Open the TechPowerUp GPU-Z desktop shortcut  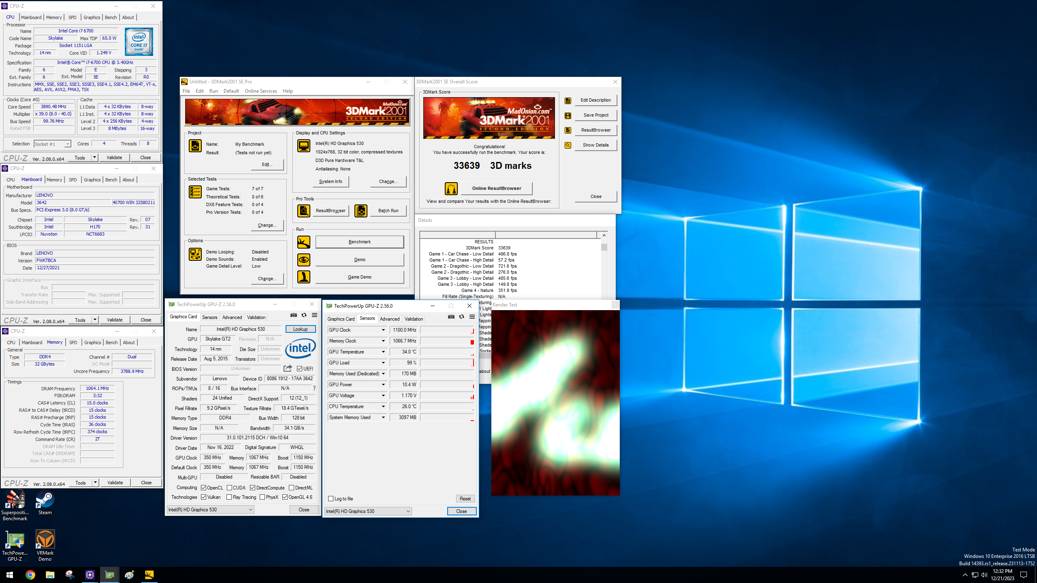pos(15,545)
